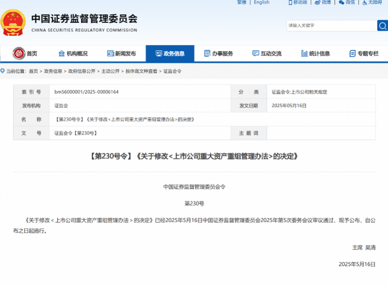Open 统计信息 navigation tab
This screenshot has width=388, height=285.
point(315,54)
